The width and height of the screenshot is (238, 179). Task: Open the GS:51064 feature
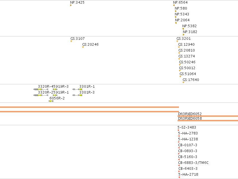188,74
